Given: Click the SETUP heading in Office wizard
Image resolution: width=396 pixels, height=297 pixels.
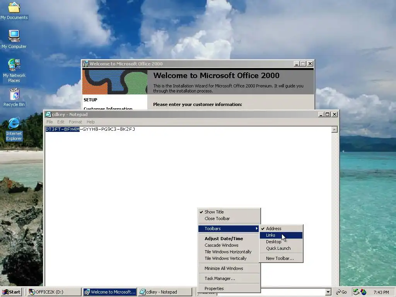Looking at the screenshot, I should coord(90,100).
